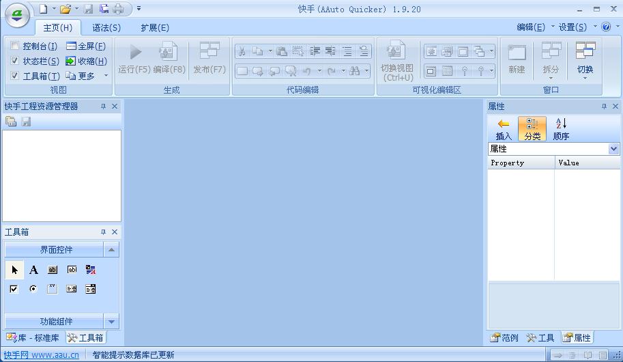Open the 设置(S) menu
The image size is (623, 362).
click(573, 27)
